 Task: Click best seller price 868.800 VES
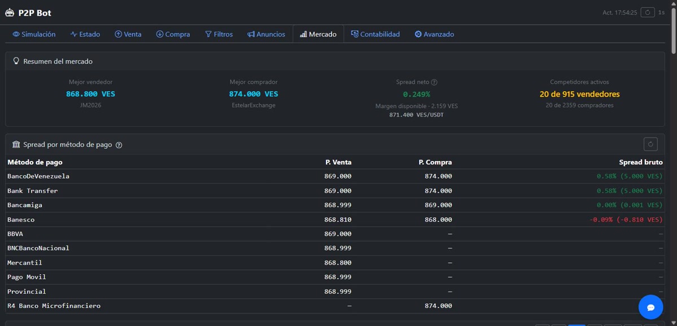90,94
